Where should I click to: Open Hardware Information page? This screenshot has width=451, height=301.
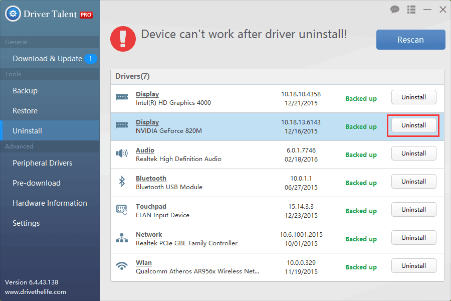[50, 203]
